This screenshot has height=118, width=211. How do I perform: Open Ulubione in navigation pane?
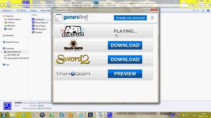8,16
